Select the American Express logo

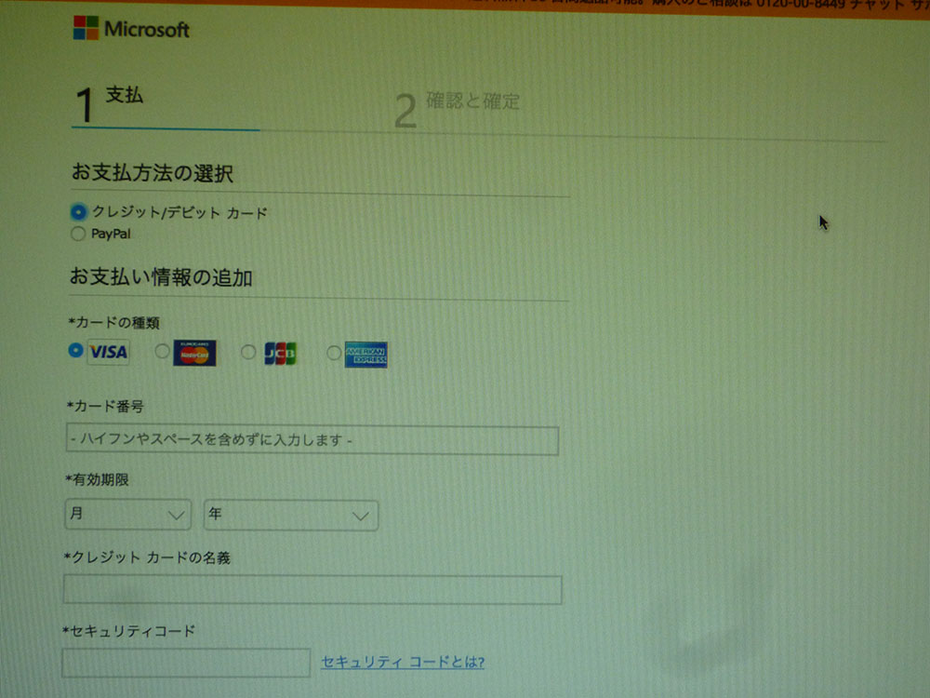[x=365, y=355]
